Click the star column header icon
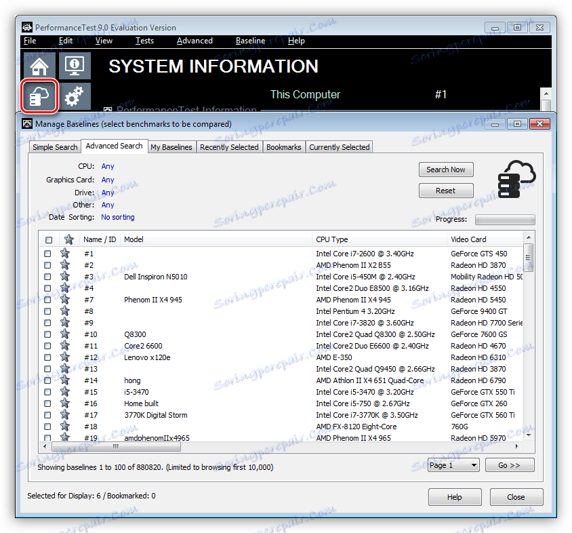 pos(69,239)
